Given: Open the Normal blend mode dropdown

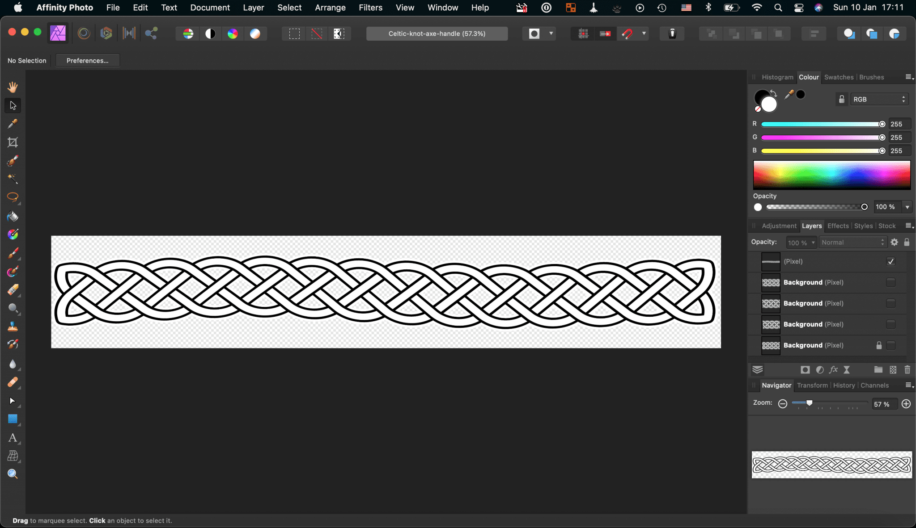Looking at the screenshot, I should (852, 242).
